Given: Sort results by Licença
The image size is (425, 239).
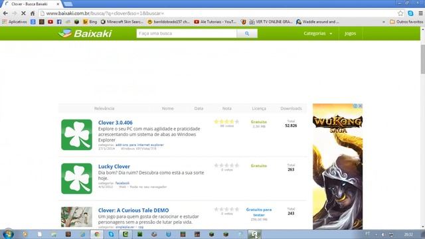Looking at the screenshot, I should pos(259,108).
